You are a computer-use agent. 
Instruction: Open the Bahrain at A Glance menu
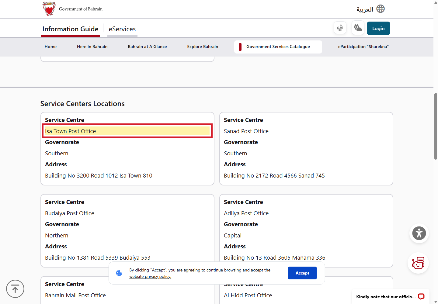147,47
